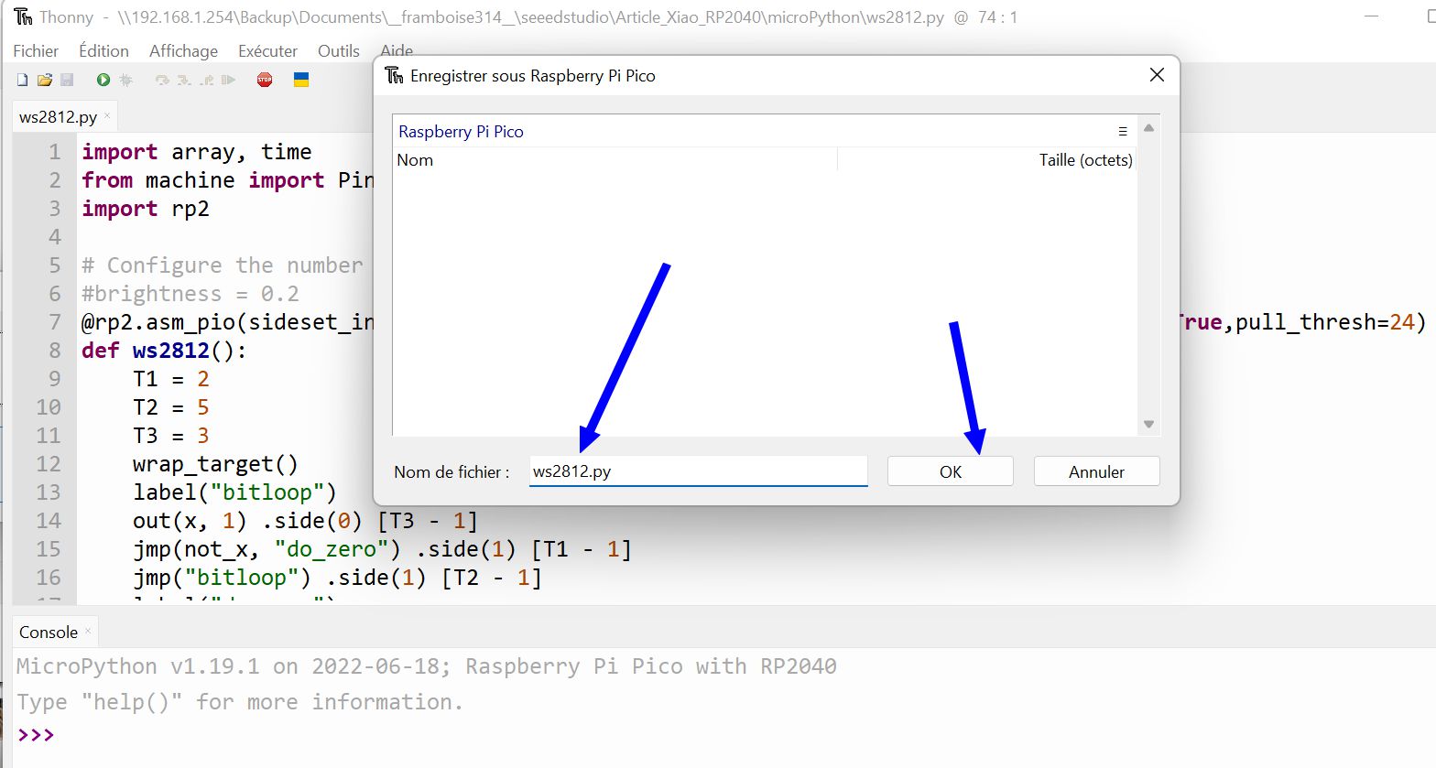Click code line 'def ws2812():'
The width and height of the screenshot is (1436, 768).
[x=164, y=351]
